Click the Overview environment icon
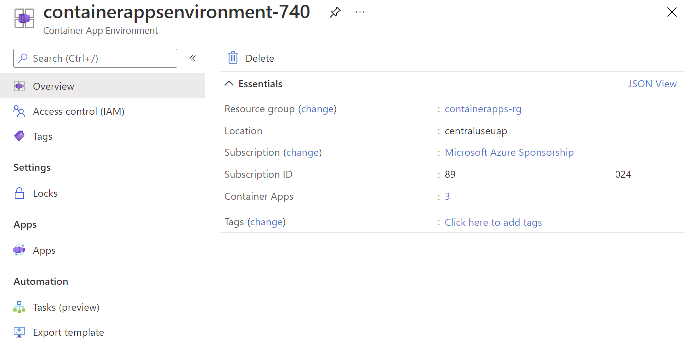The image size is (691, 353). click(x=19, y=86)
